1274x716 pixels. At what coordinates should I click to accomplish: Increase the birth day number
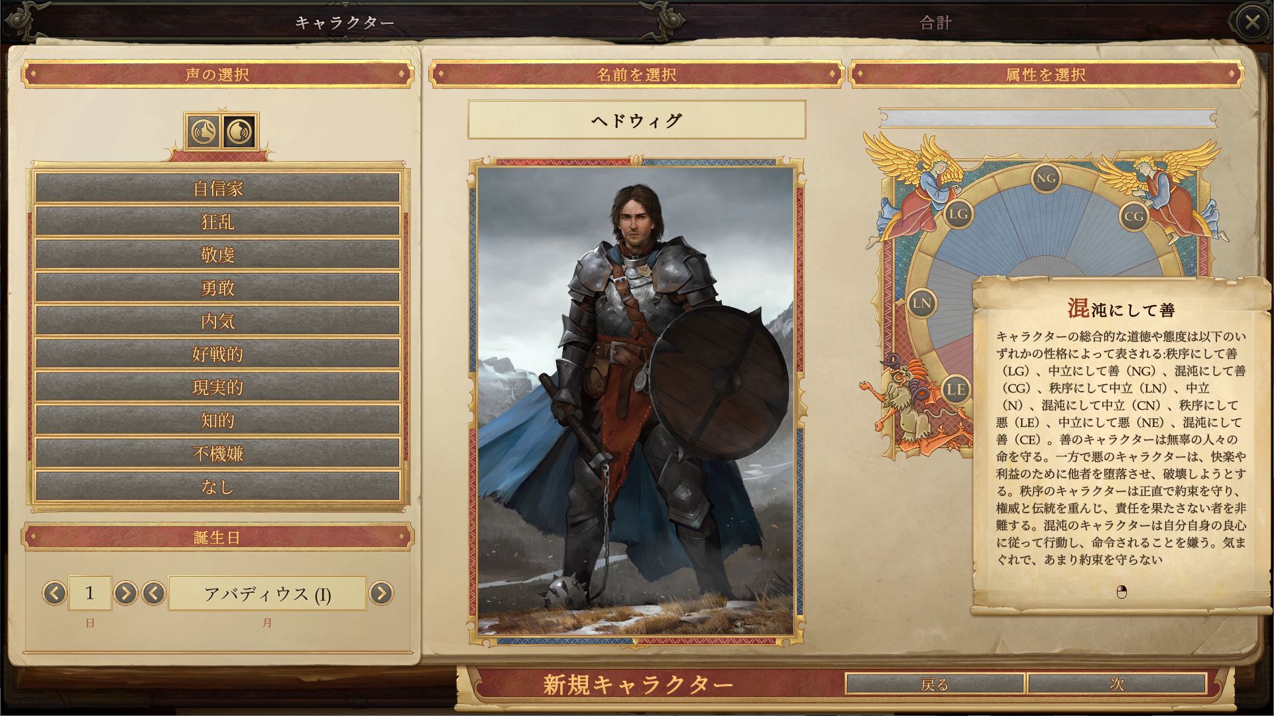pyautogui.click(x=125, y=593)
